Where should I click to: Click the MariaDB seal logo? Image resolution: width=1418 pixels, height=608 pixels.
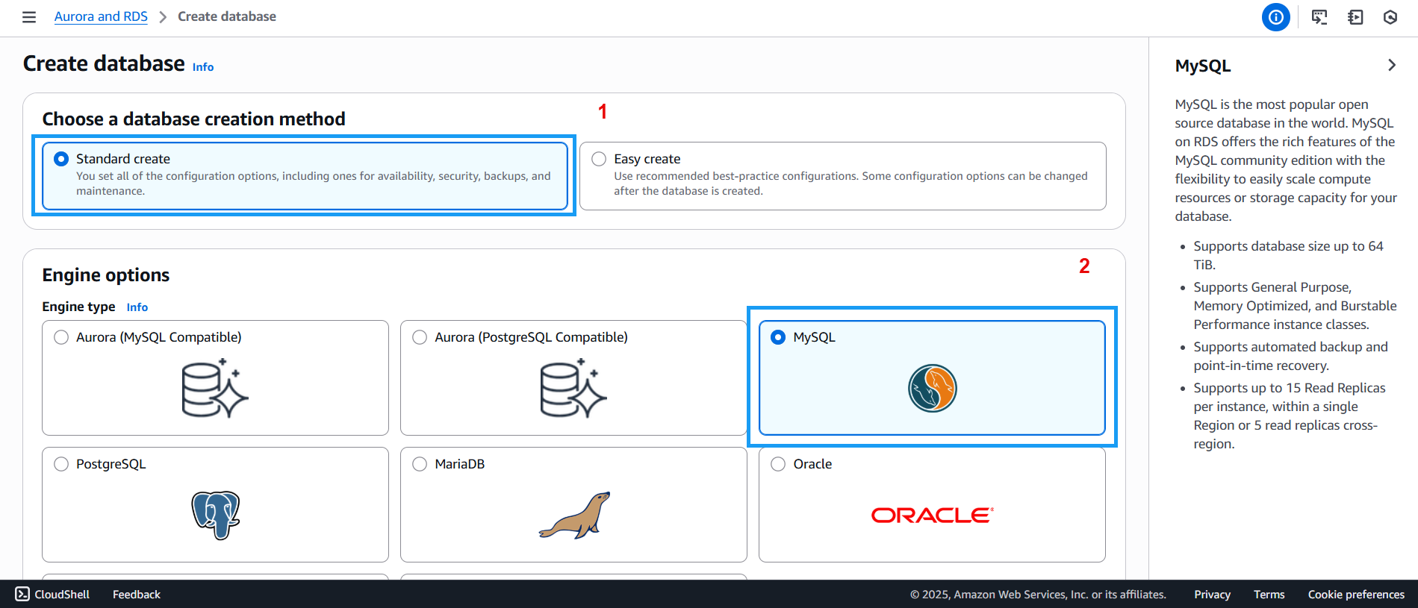574,515
